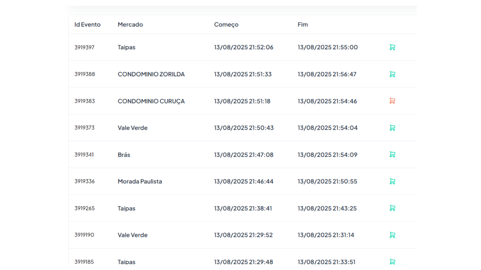Select event ID 3919388 cell
Image resolution: width=481 pixels, height=270 pixels.
[85, 74]
